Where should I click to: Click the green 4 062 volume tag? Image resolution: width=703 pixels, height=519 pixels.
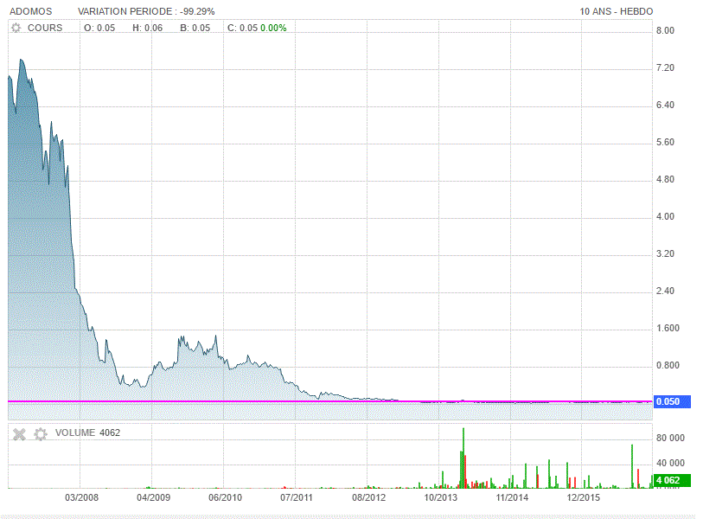coord(672,480)
